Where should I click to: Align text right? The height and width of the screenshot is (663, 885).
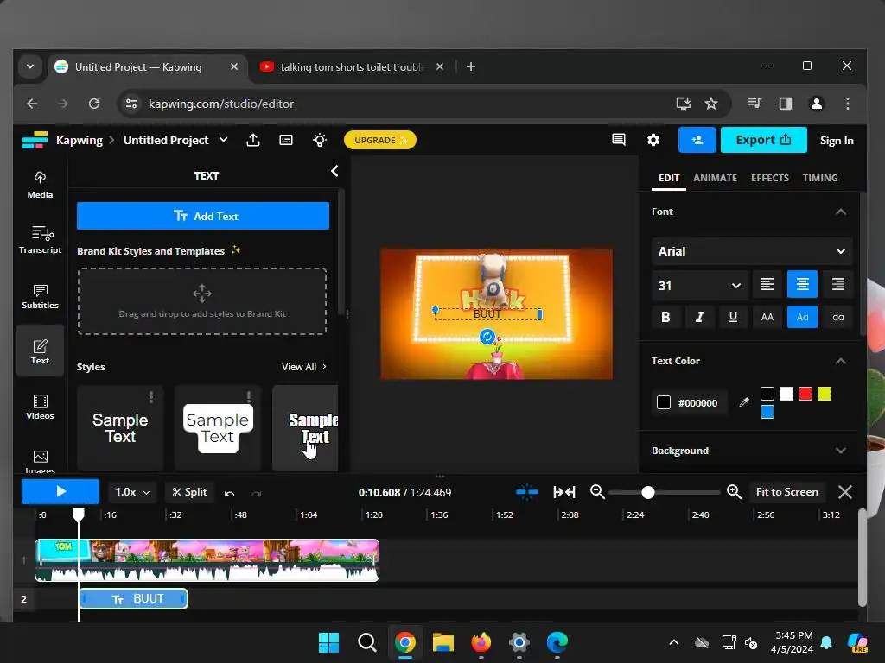837,285
